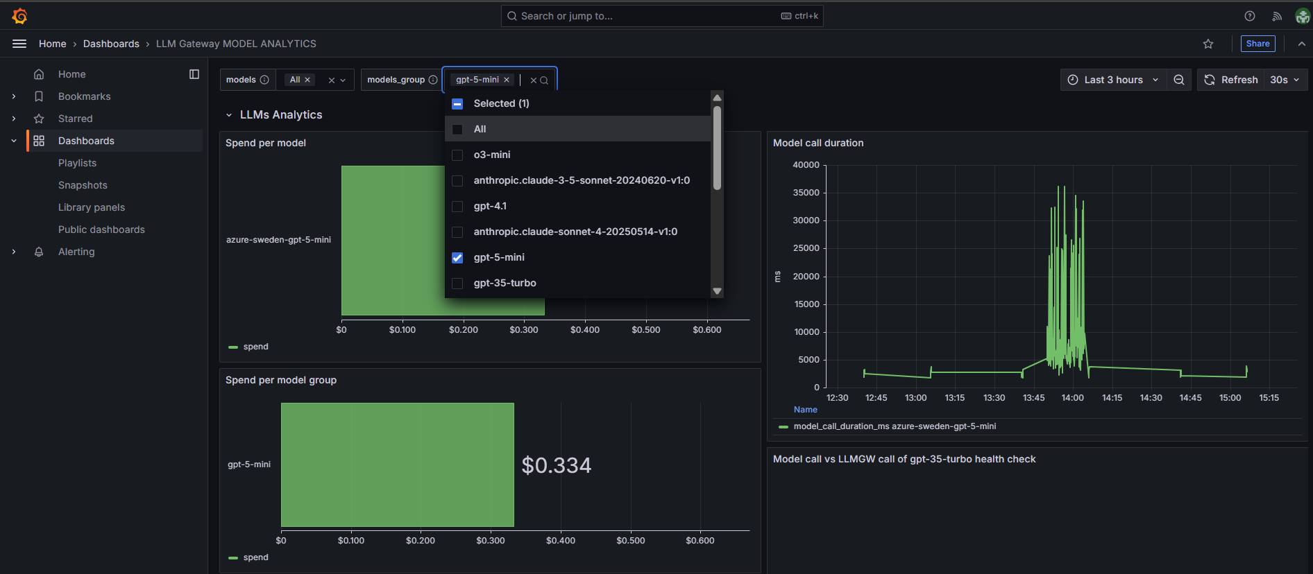Click the Grafana logo icon

coord(19,16)
